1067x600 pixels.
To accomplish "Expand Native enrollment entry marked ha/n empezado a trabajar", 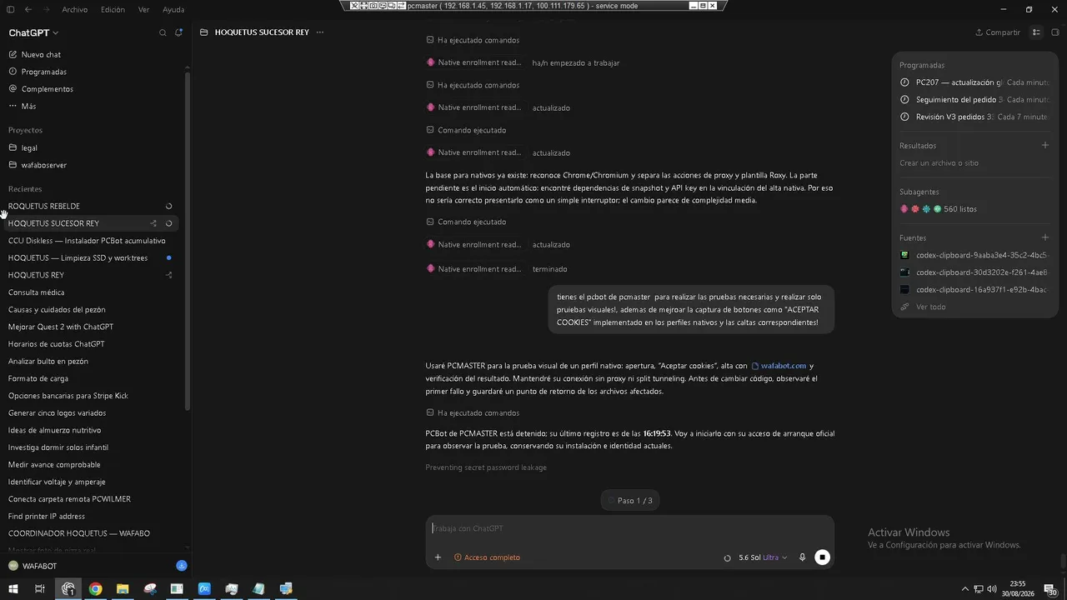I will coord(523,62).
